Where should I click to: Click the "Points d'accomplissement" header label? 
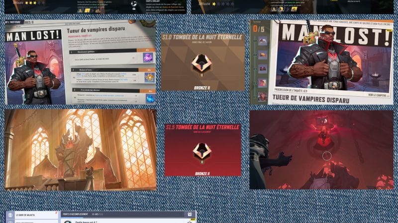tap(76, 214)
